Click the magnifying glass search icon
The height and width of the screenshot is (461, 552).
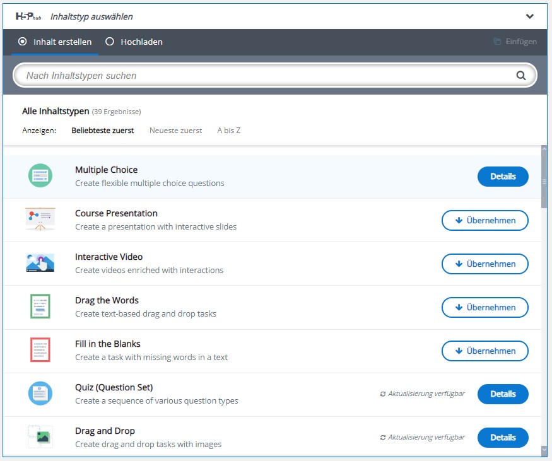tap(520, 75)
